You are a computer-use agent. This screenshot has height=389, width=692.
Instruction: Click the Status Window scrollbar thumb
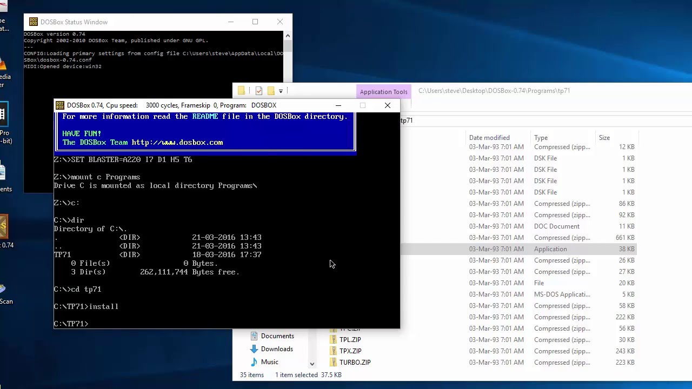288,46
